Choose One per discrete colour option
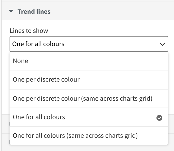Screen dimensions: 174x151 click(89, 80)
